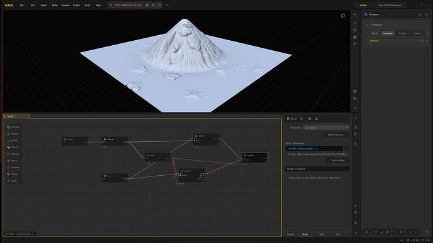
Task: Switch to the Build tab
Action: [x=305, y=234]
